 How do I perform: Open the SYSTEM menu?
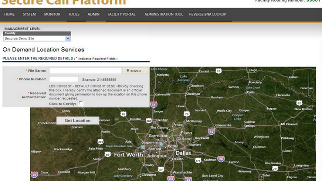[29, 14]
